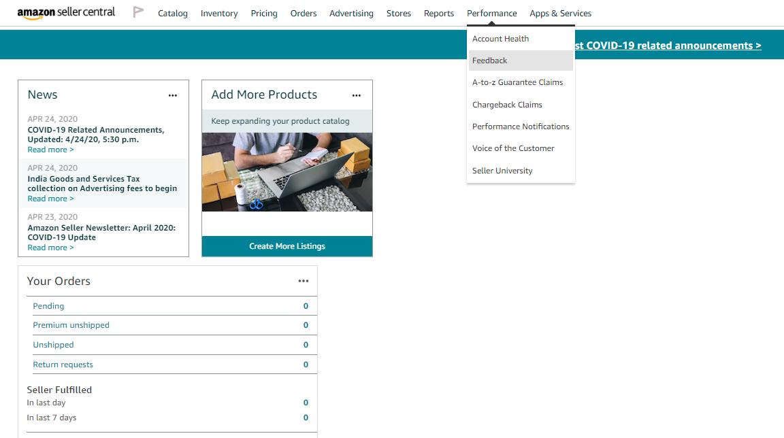Image resolution: width=784 pixels, height=438 pixels.
Task: Choose Chargeback Claims in the dropdown
Action: [x=521, y=105]
